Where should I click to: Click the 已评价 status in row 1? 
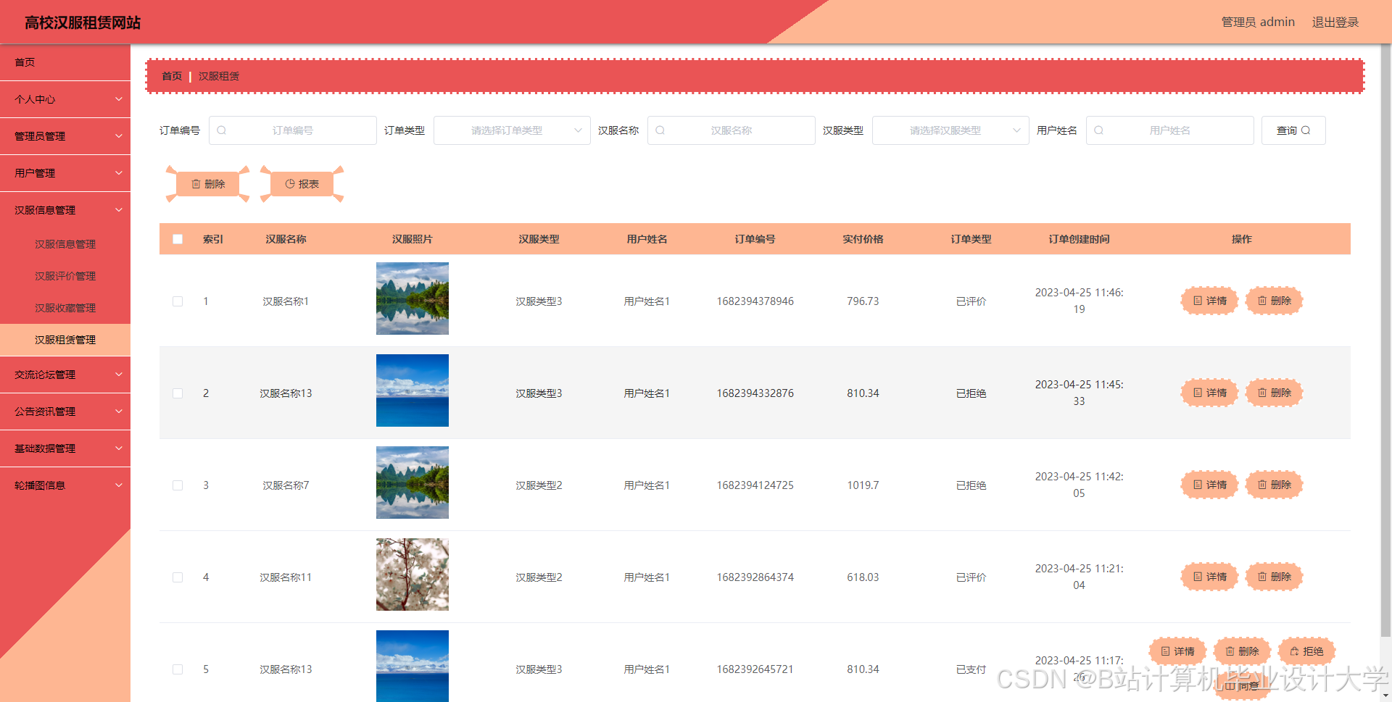pos(971,301)
